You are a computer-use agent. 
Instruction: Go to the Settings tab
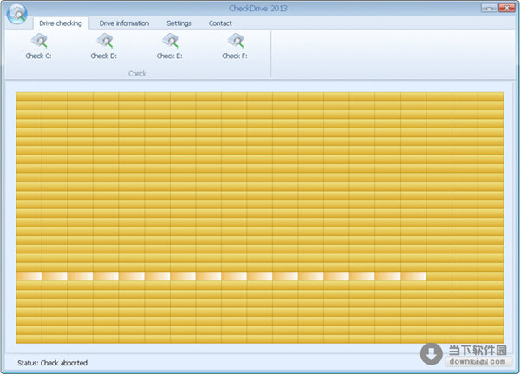(179, 23)
